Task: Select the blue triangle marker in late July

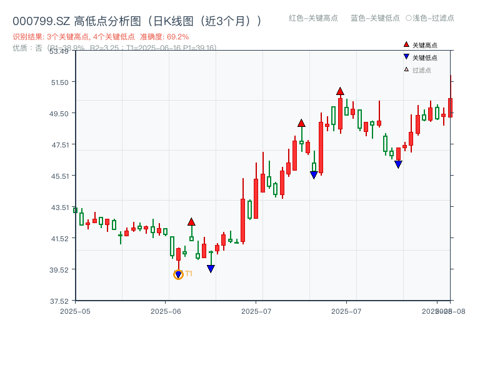Action: click(398, 164)
